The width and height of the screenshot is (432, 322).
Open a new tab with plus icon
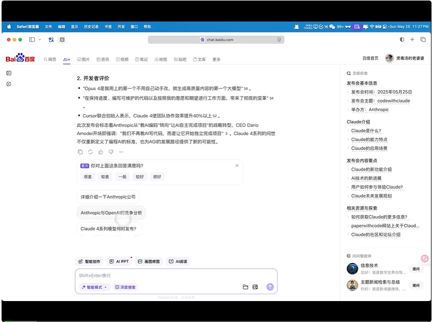click(412, 39)
